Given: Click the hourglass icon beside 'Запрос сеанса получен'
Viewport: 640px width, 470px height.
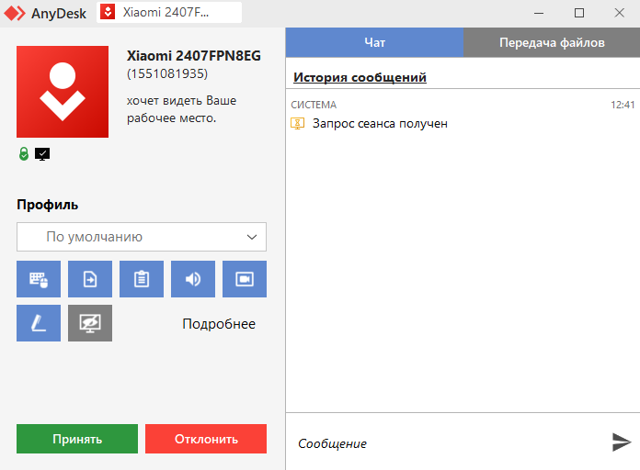Looking at the screenshot, I should tap(298, 123).
